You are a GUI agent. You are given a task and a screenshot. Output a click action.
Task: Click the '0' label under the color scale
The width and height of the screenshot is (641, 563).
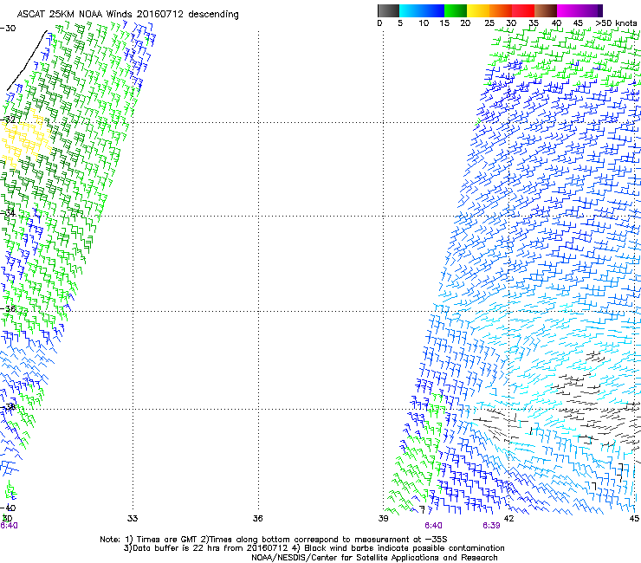point(379,23)
